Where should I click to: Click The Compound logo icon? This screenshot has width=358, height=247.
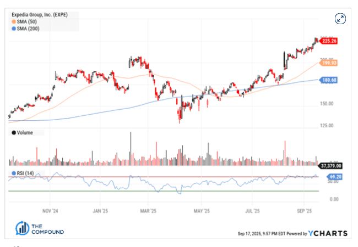(x=23, y=228)
